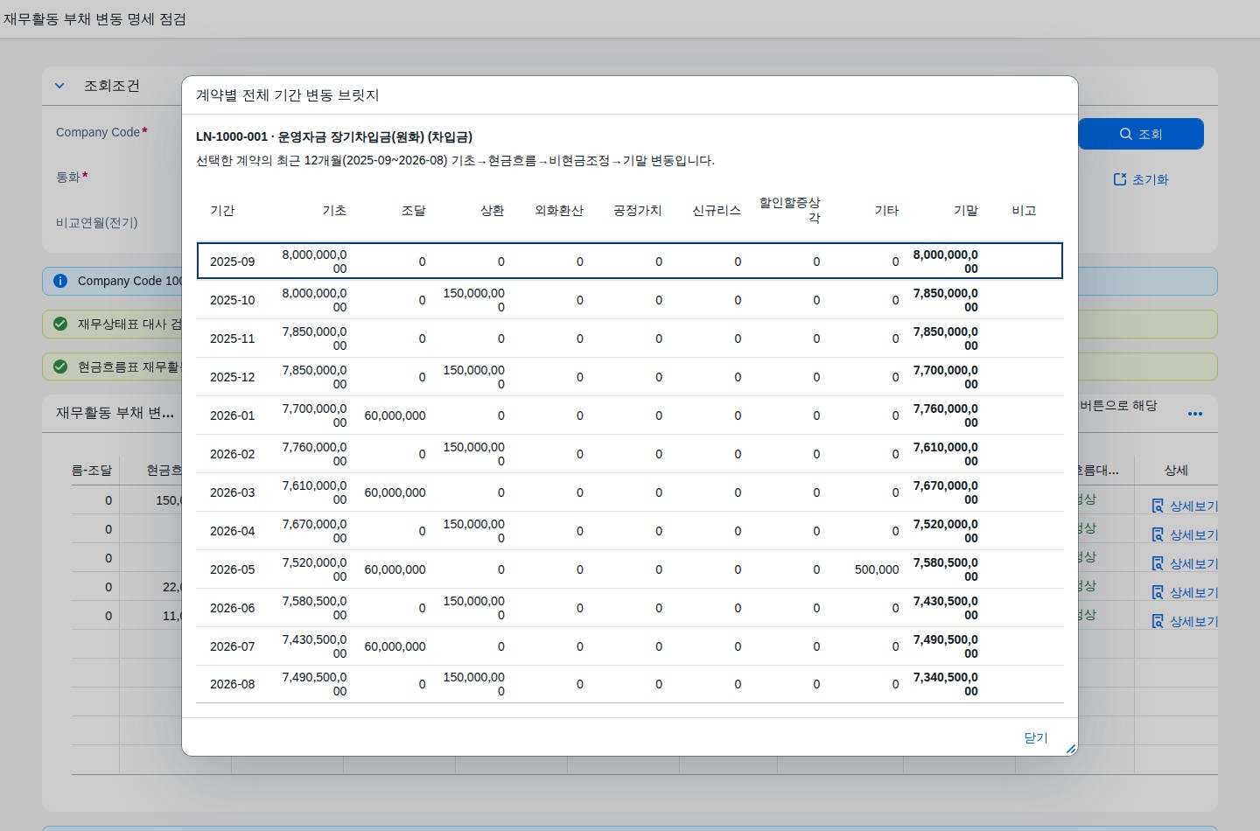Select the 2025-09 row in the bridge table
This screenshot has width=1260, height=831.
630,262
